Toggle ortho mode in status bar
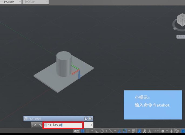The image size is (185, 135). (97, 131)
